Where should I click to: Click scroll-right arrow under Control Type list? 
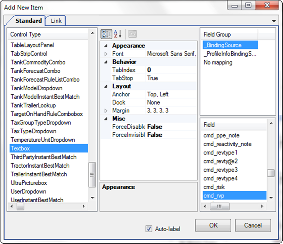tap(84, 206)
